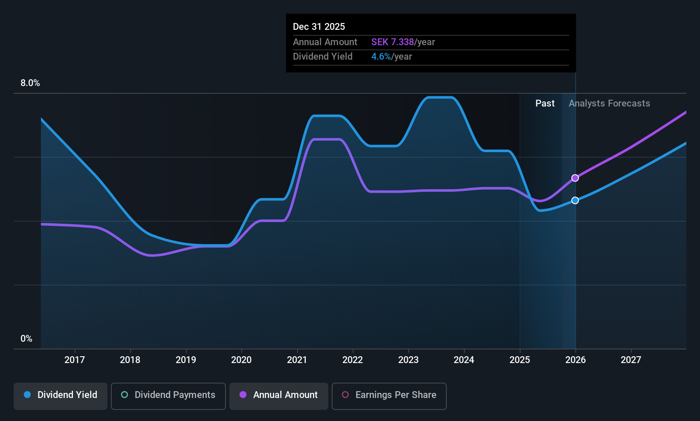Click the 2023 year label on x-axis
This screenshot has height=421, width=700.
408,360
